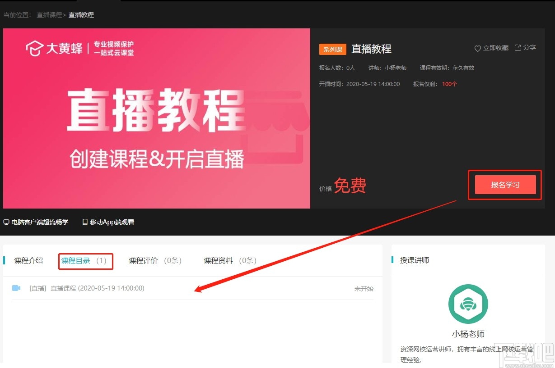The width and height of the screenshot is (555, 368).
Task: Click the 直播教程 breadcrumb entry
Action: pyautogui.click(x=81, y=15)
